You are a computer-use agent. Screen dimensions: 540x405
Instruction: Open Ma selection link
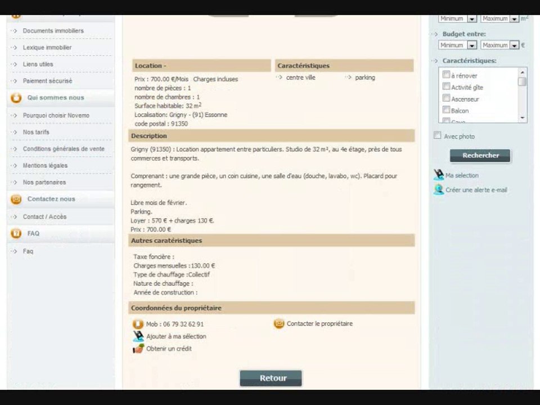point(462,175)
